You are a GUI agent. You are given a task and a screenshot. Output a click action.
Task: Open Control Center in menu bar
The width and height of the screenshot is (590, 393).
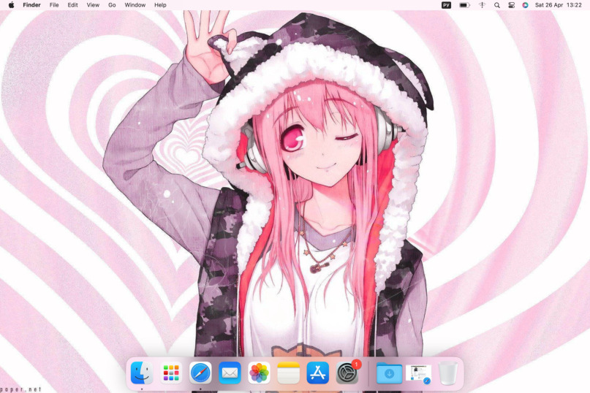511,5
